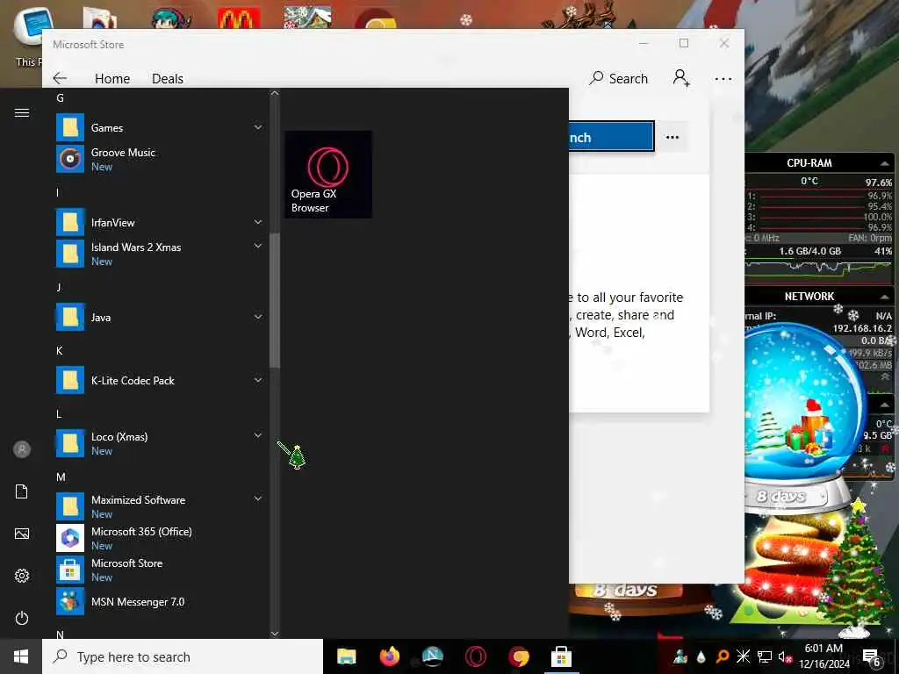899x674 pixels.
Task: Jump to letter G section header
Action: tap(60, 98)
